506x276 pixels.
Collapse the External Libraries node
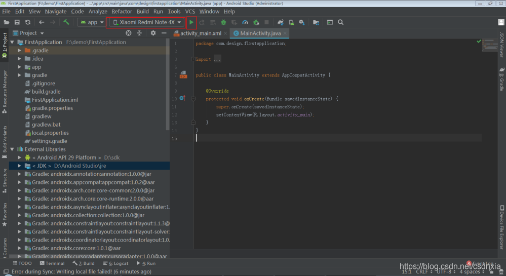pos(12,149)
